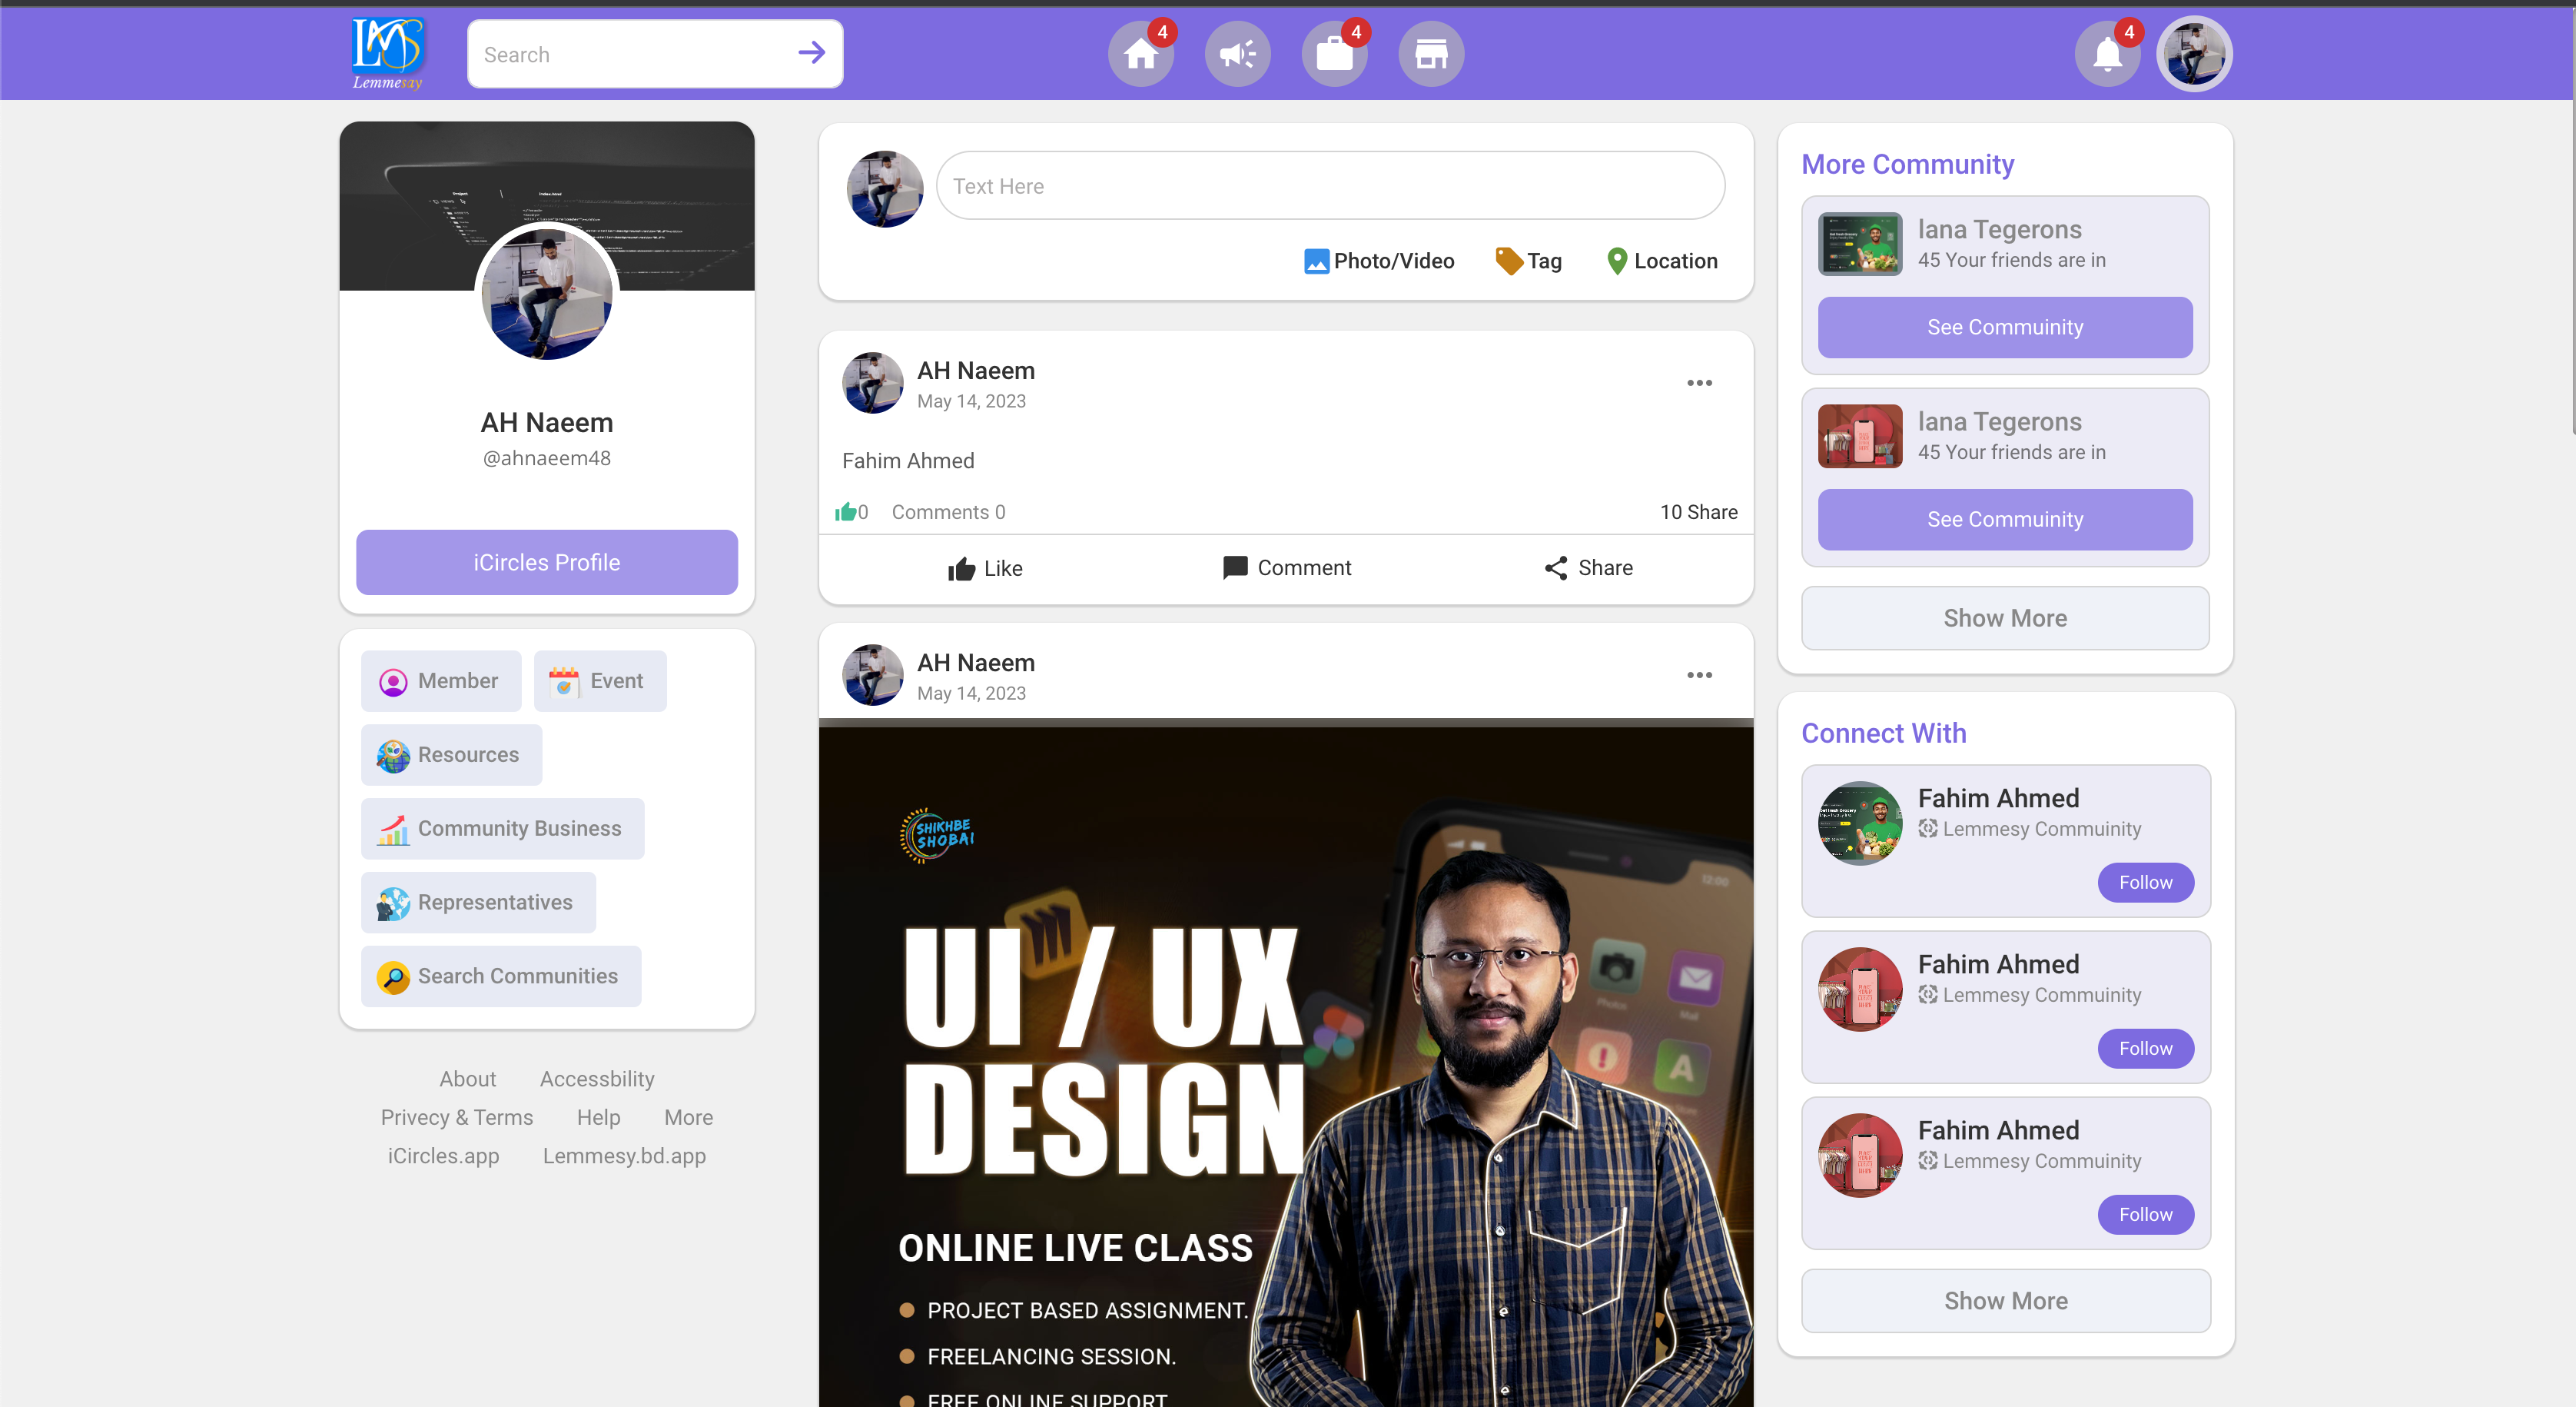2576x1407 pixels.
Task: Focus the Text Here post field
Action: tap(1330, 186)
